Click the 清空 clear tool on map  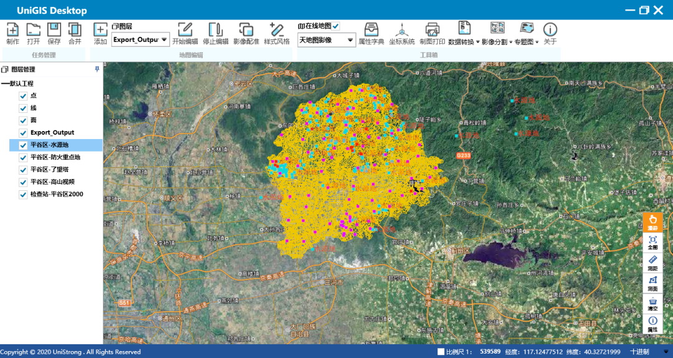[652, 304]
